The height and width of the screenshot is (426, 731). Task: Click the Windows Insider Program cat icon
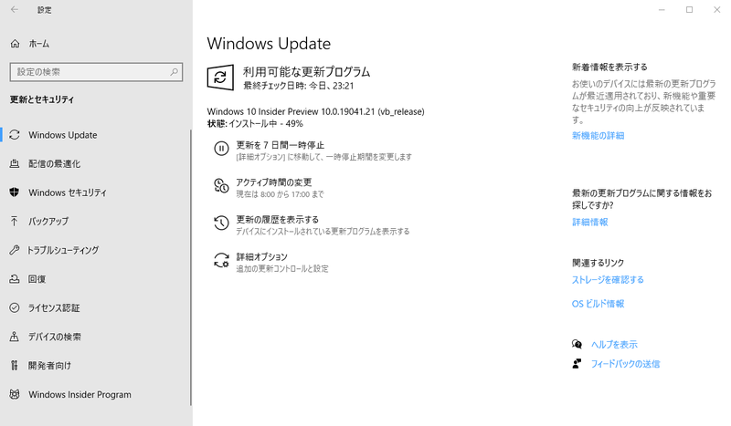click(15, 394)
